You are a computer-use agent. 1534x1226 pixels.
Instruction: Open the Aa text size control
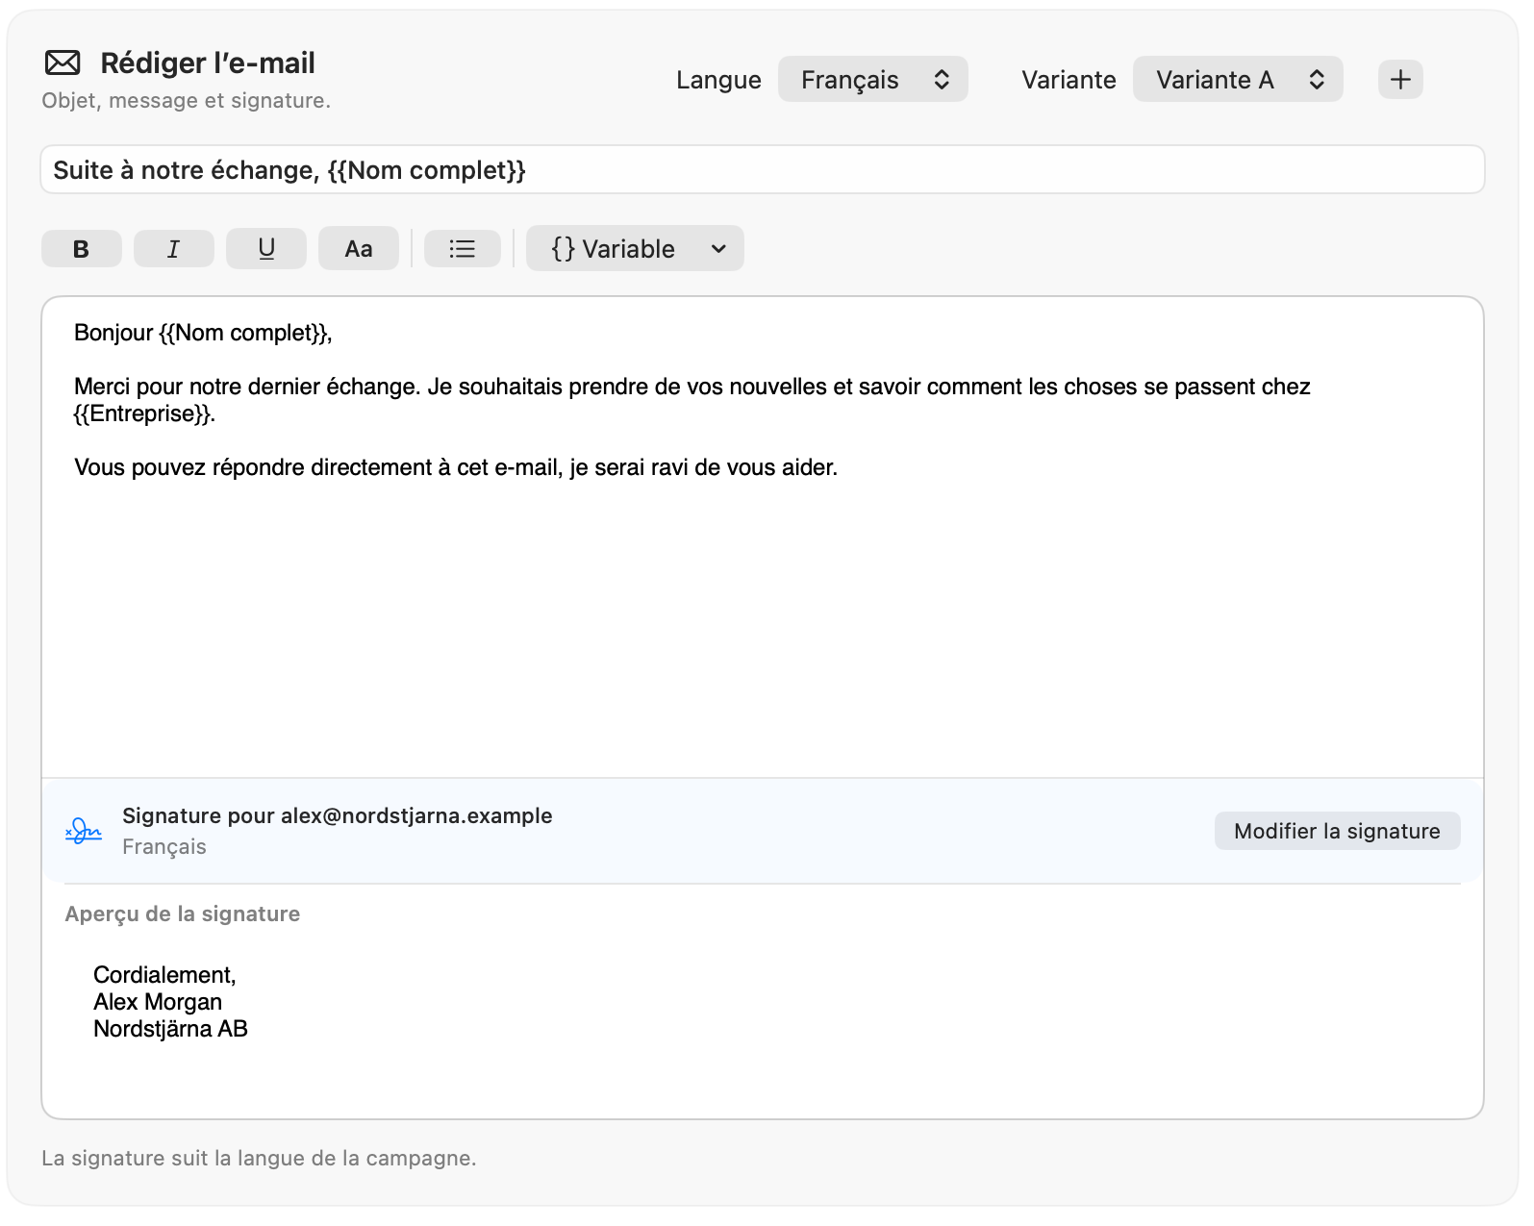(359, 249)
